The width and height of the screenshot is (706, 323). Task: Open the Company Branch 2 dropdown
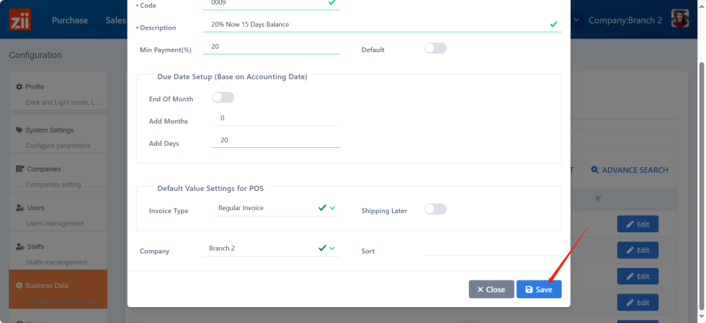[x=332, y=248]
